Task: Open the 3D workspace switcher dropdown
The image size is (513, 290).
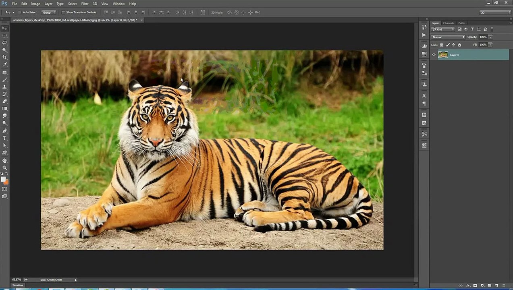Action: [x=495, y=12]
